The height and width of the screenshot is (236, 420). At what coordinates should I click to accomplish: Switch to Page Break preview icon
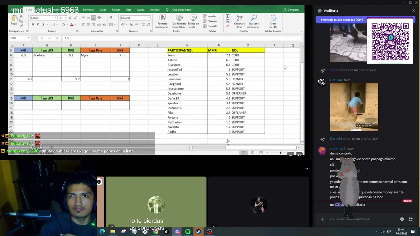click(261, 153)
